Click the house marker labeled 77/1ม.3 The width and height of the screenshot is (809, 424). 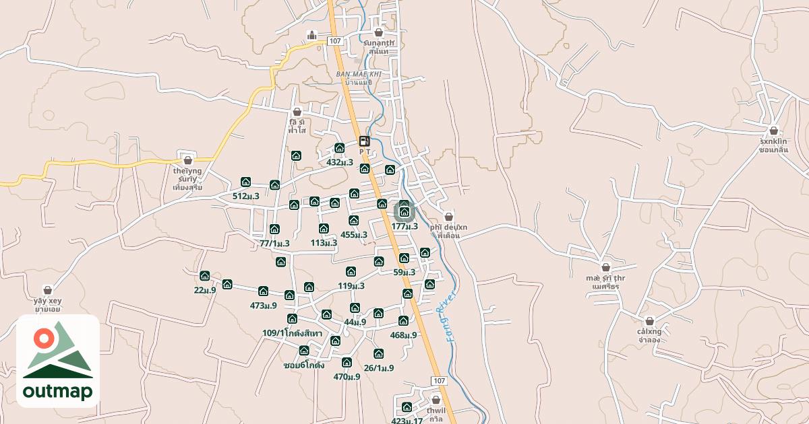click(274, 229)
